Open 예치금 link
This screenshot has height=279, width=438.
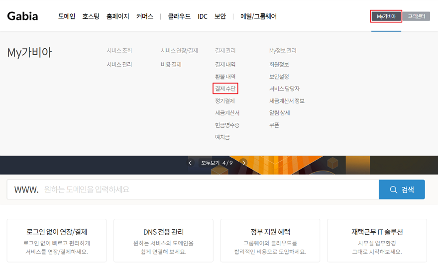pos(222,137)
